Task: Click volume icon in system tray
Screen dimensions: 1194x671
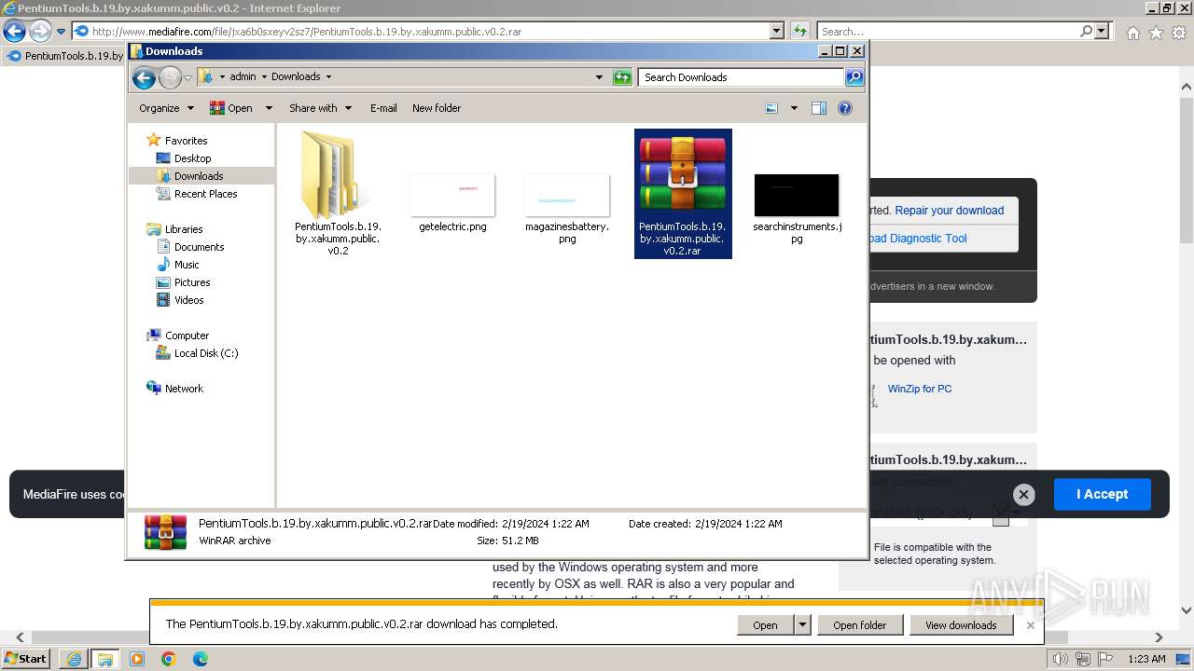Action: click(x=1060, y=659)
